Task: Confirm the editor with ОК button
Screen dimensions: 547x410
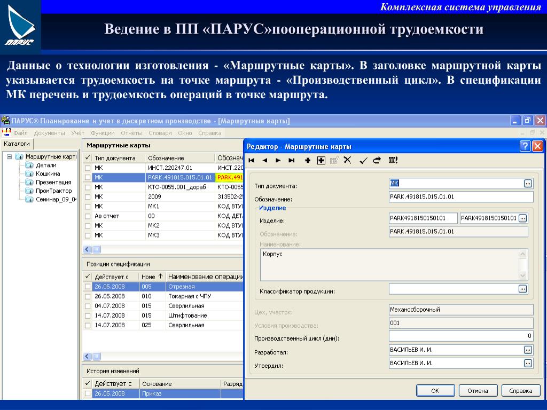Action: point(435,391)
